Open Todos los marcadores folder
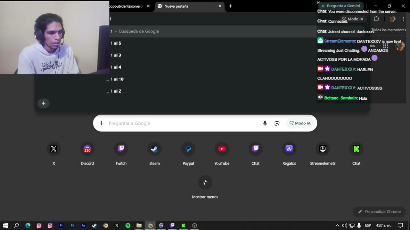The image size is (410, 230). (x=389, y=30)
